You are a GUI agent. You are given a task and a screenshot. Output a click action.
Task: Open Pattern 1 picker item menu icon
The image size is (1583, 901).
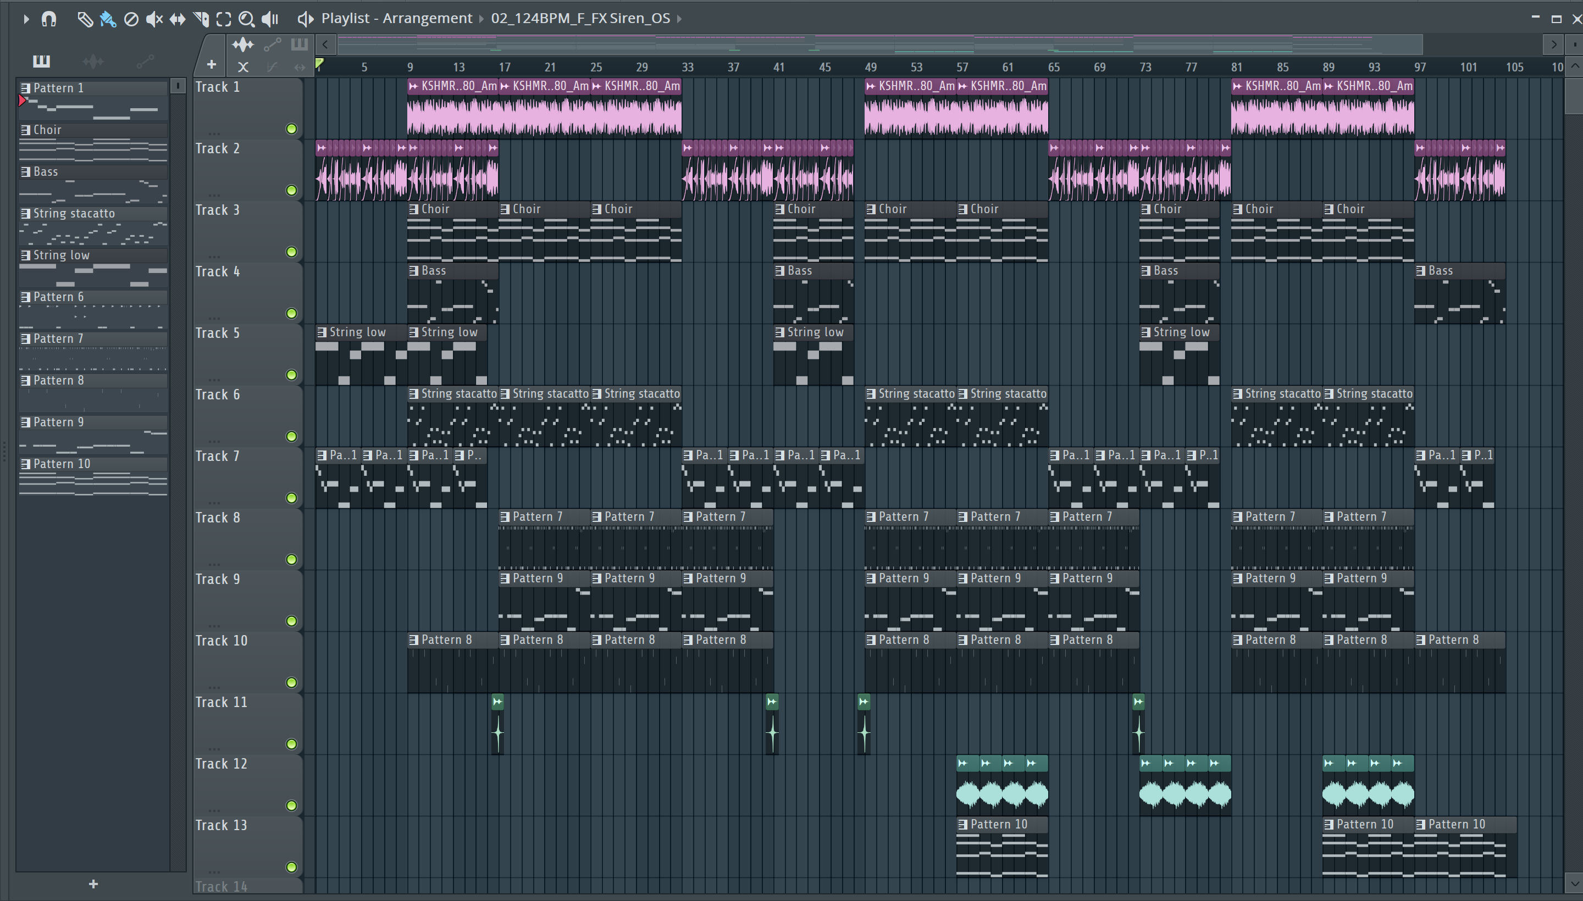coord(25,88)
